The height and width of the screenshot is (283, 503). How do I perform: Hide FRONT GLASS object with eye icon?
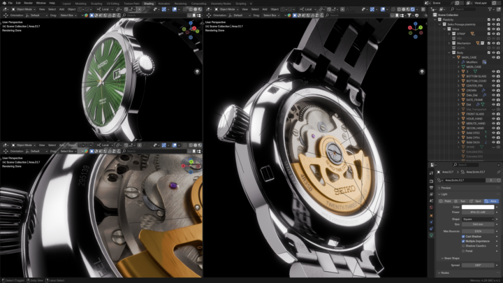pyautogui.click(x=493, y=114)
